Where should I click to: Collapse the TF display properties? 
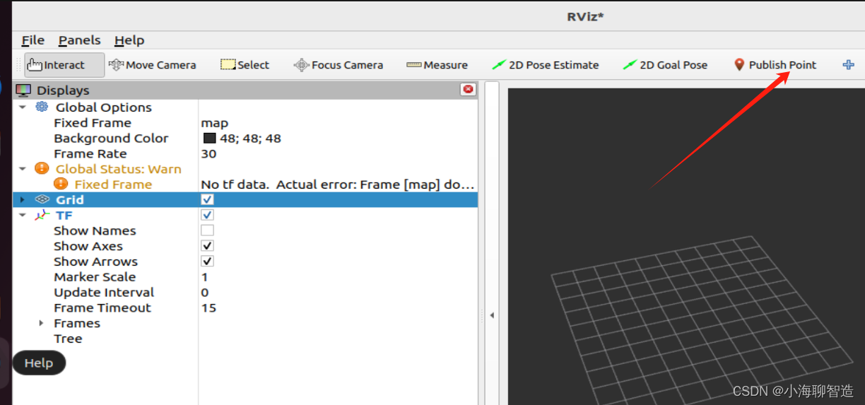[23, 216]
